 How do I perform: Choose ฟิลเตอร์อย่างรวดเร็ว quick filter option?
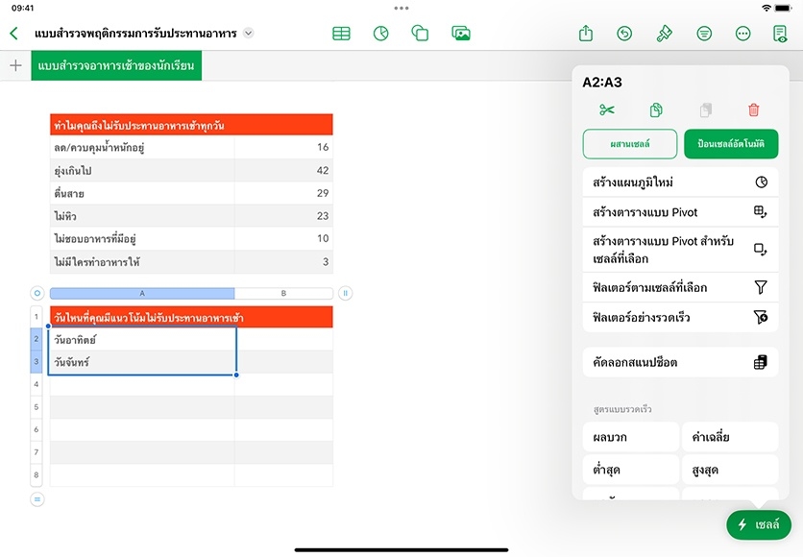[679, 317]
